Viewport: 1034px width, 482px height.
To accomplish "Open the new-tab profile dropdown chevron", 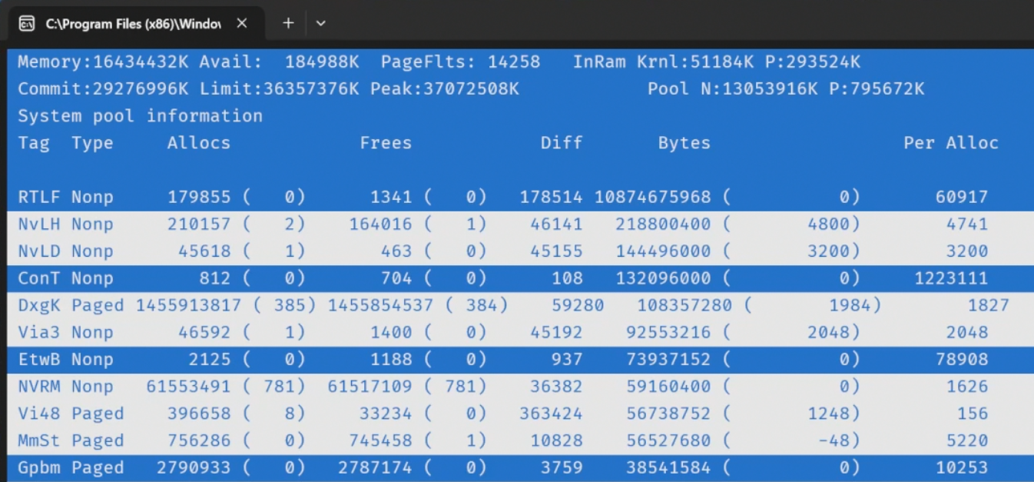I will [321, 23].
